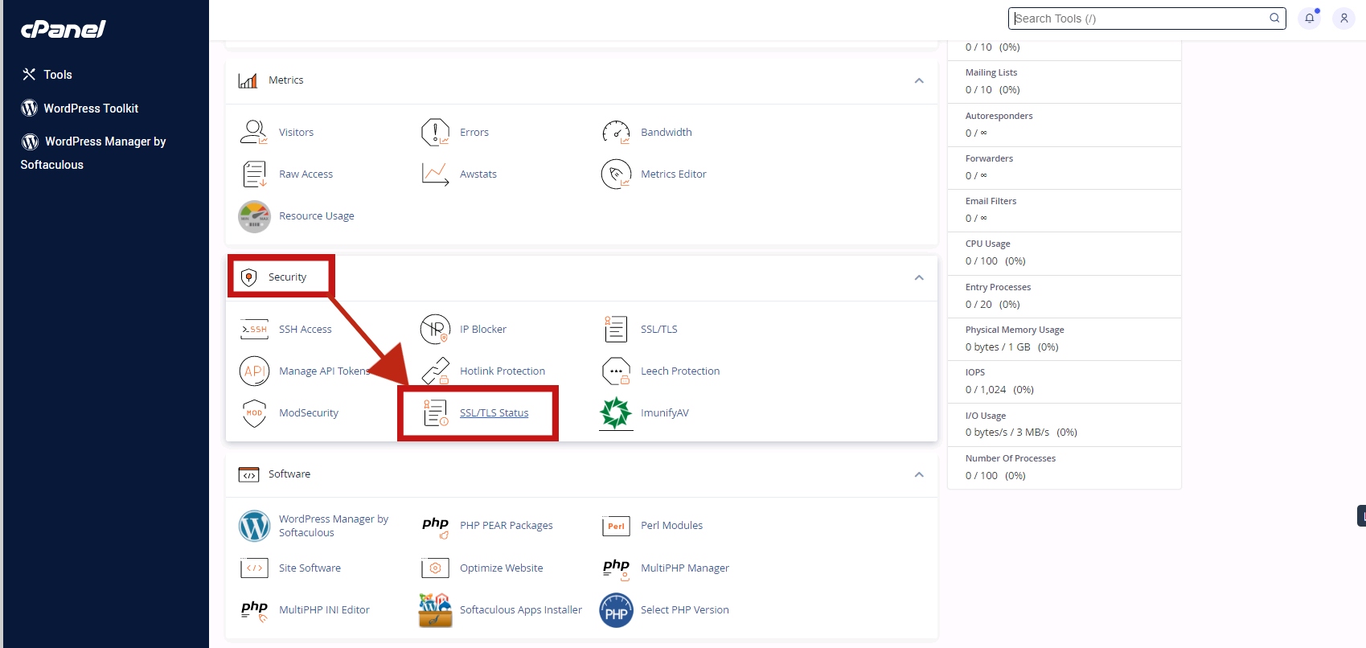
Task: Open the SSL/TLS certificate icon
Action: [x=616, y=329]
